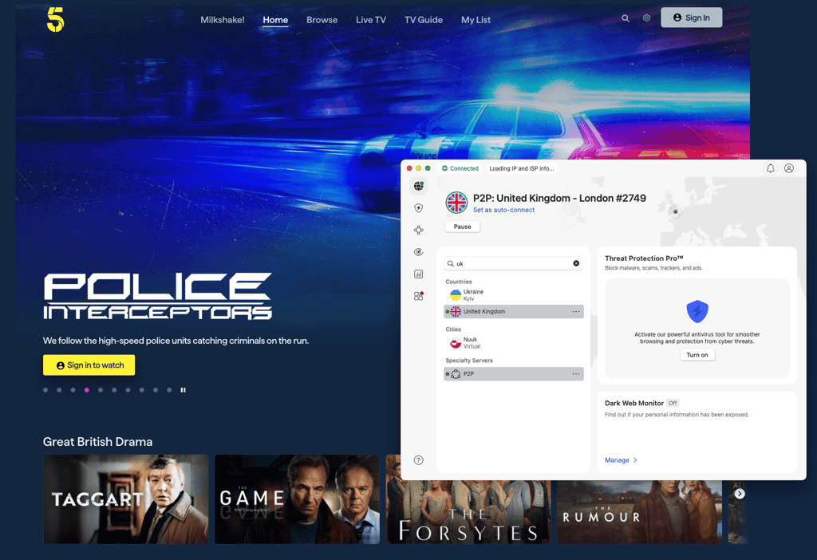Screen dimensions: 817x560
Task: Clear the uk search text
Action: click(x=576, y=263)
